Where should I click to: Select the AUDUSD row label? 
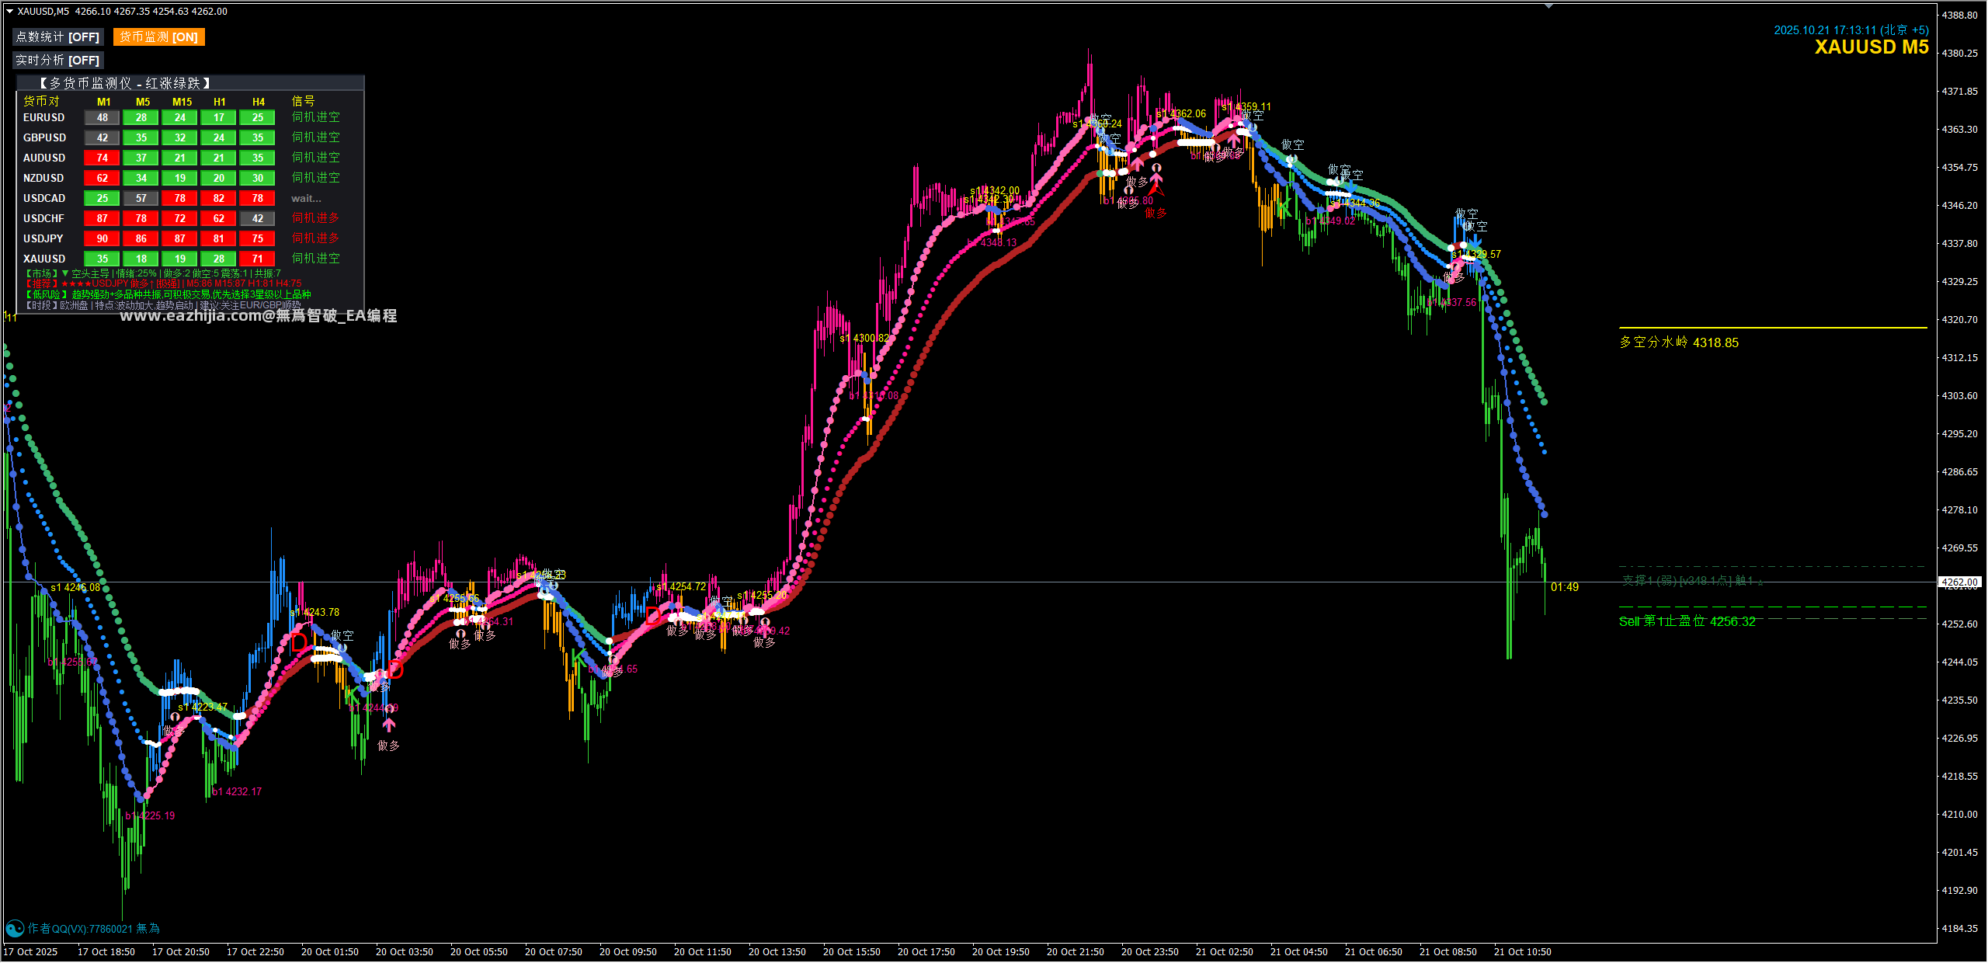click(44, 158)
